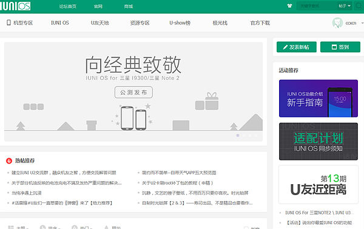Click the IUNI OS logo
Viewport: 364px width, 229px height.
[x=15, y=6]
